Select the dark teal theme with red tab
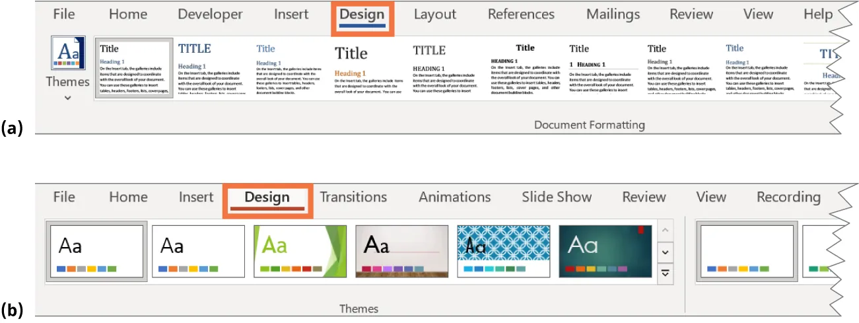The image size is (859, 323). point(605,251)
